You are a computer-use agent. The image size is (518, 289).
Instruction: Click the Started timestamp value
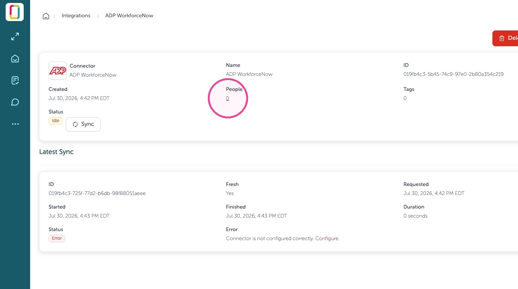(79, 216)
